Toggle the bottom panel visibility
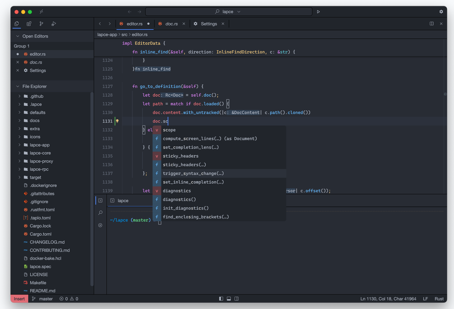 click(229, 299)
